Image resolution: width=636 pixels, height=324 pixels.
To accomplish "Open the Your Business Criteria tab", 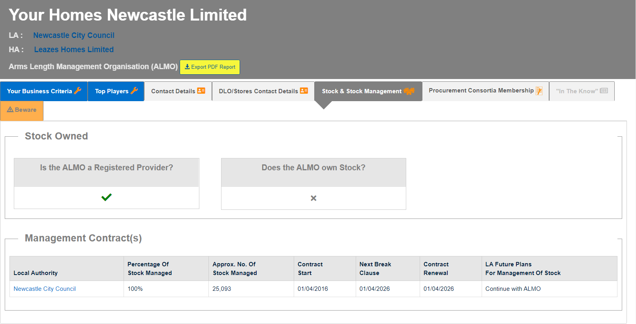I will tap(44, 91).
